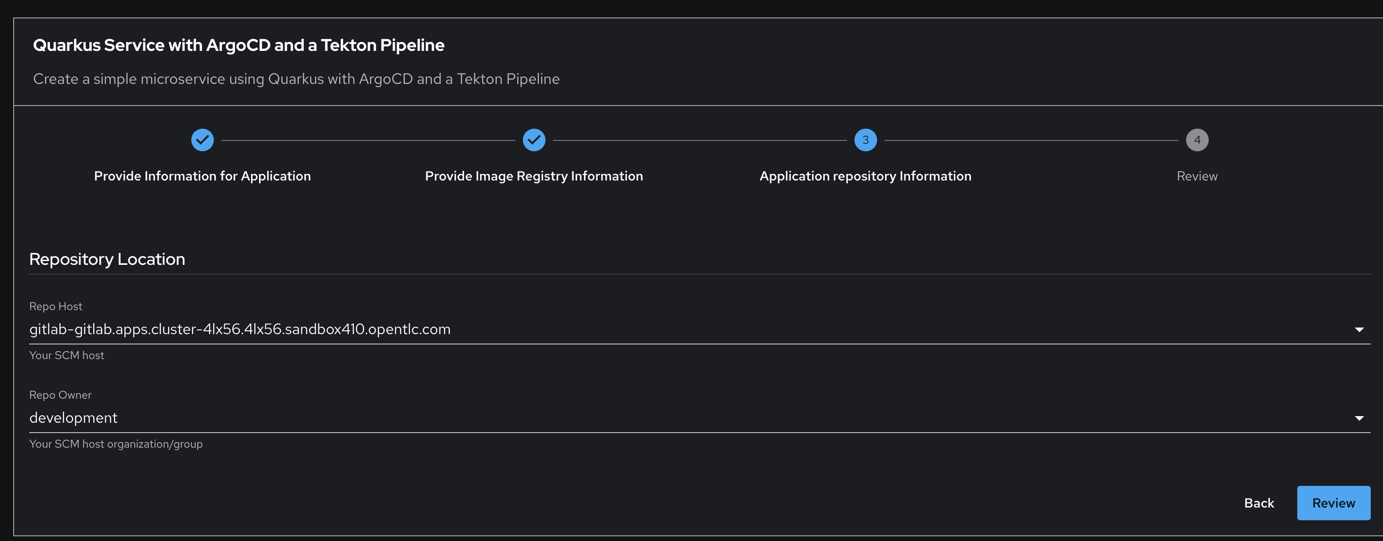Screen dimensions: 1383x541
Task: Click the Back button
Action: pos(1259,503)
